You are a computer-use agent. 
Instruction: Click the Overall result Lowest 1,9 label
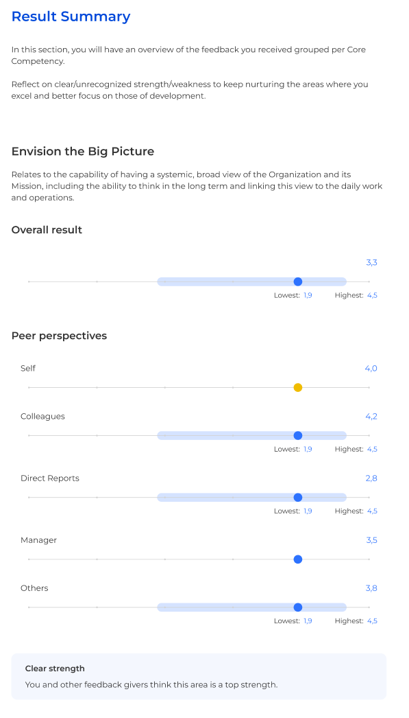tap(293, 295)
